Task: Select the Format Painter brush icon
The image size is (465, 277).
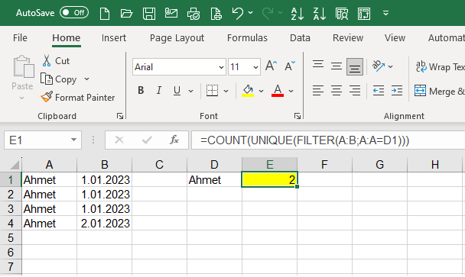Action: tap(47, 97)
